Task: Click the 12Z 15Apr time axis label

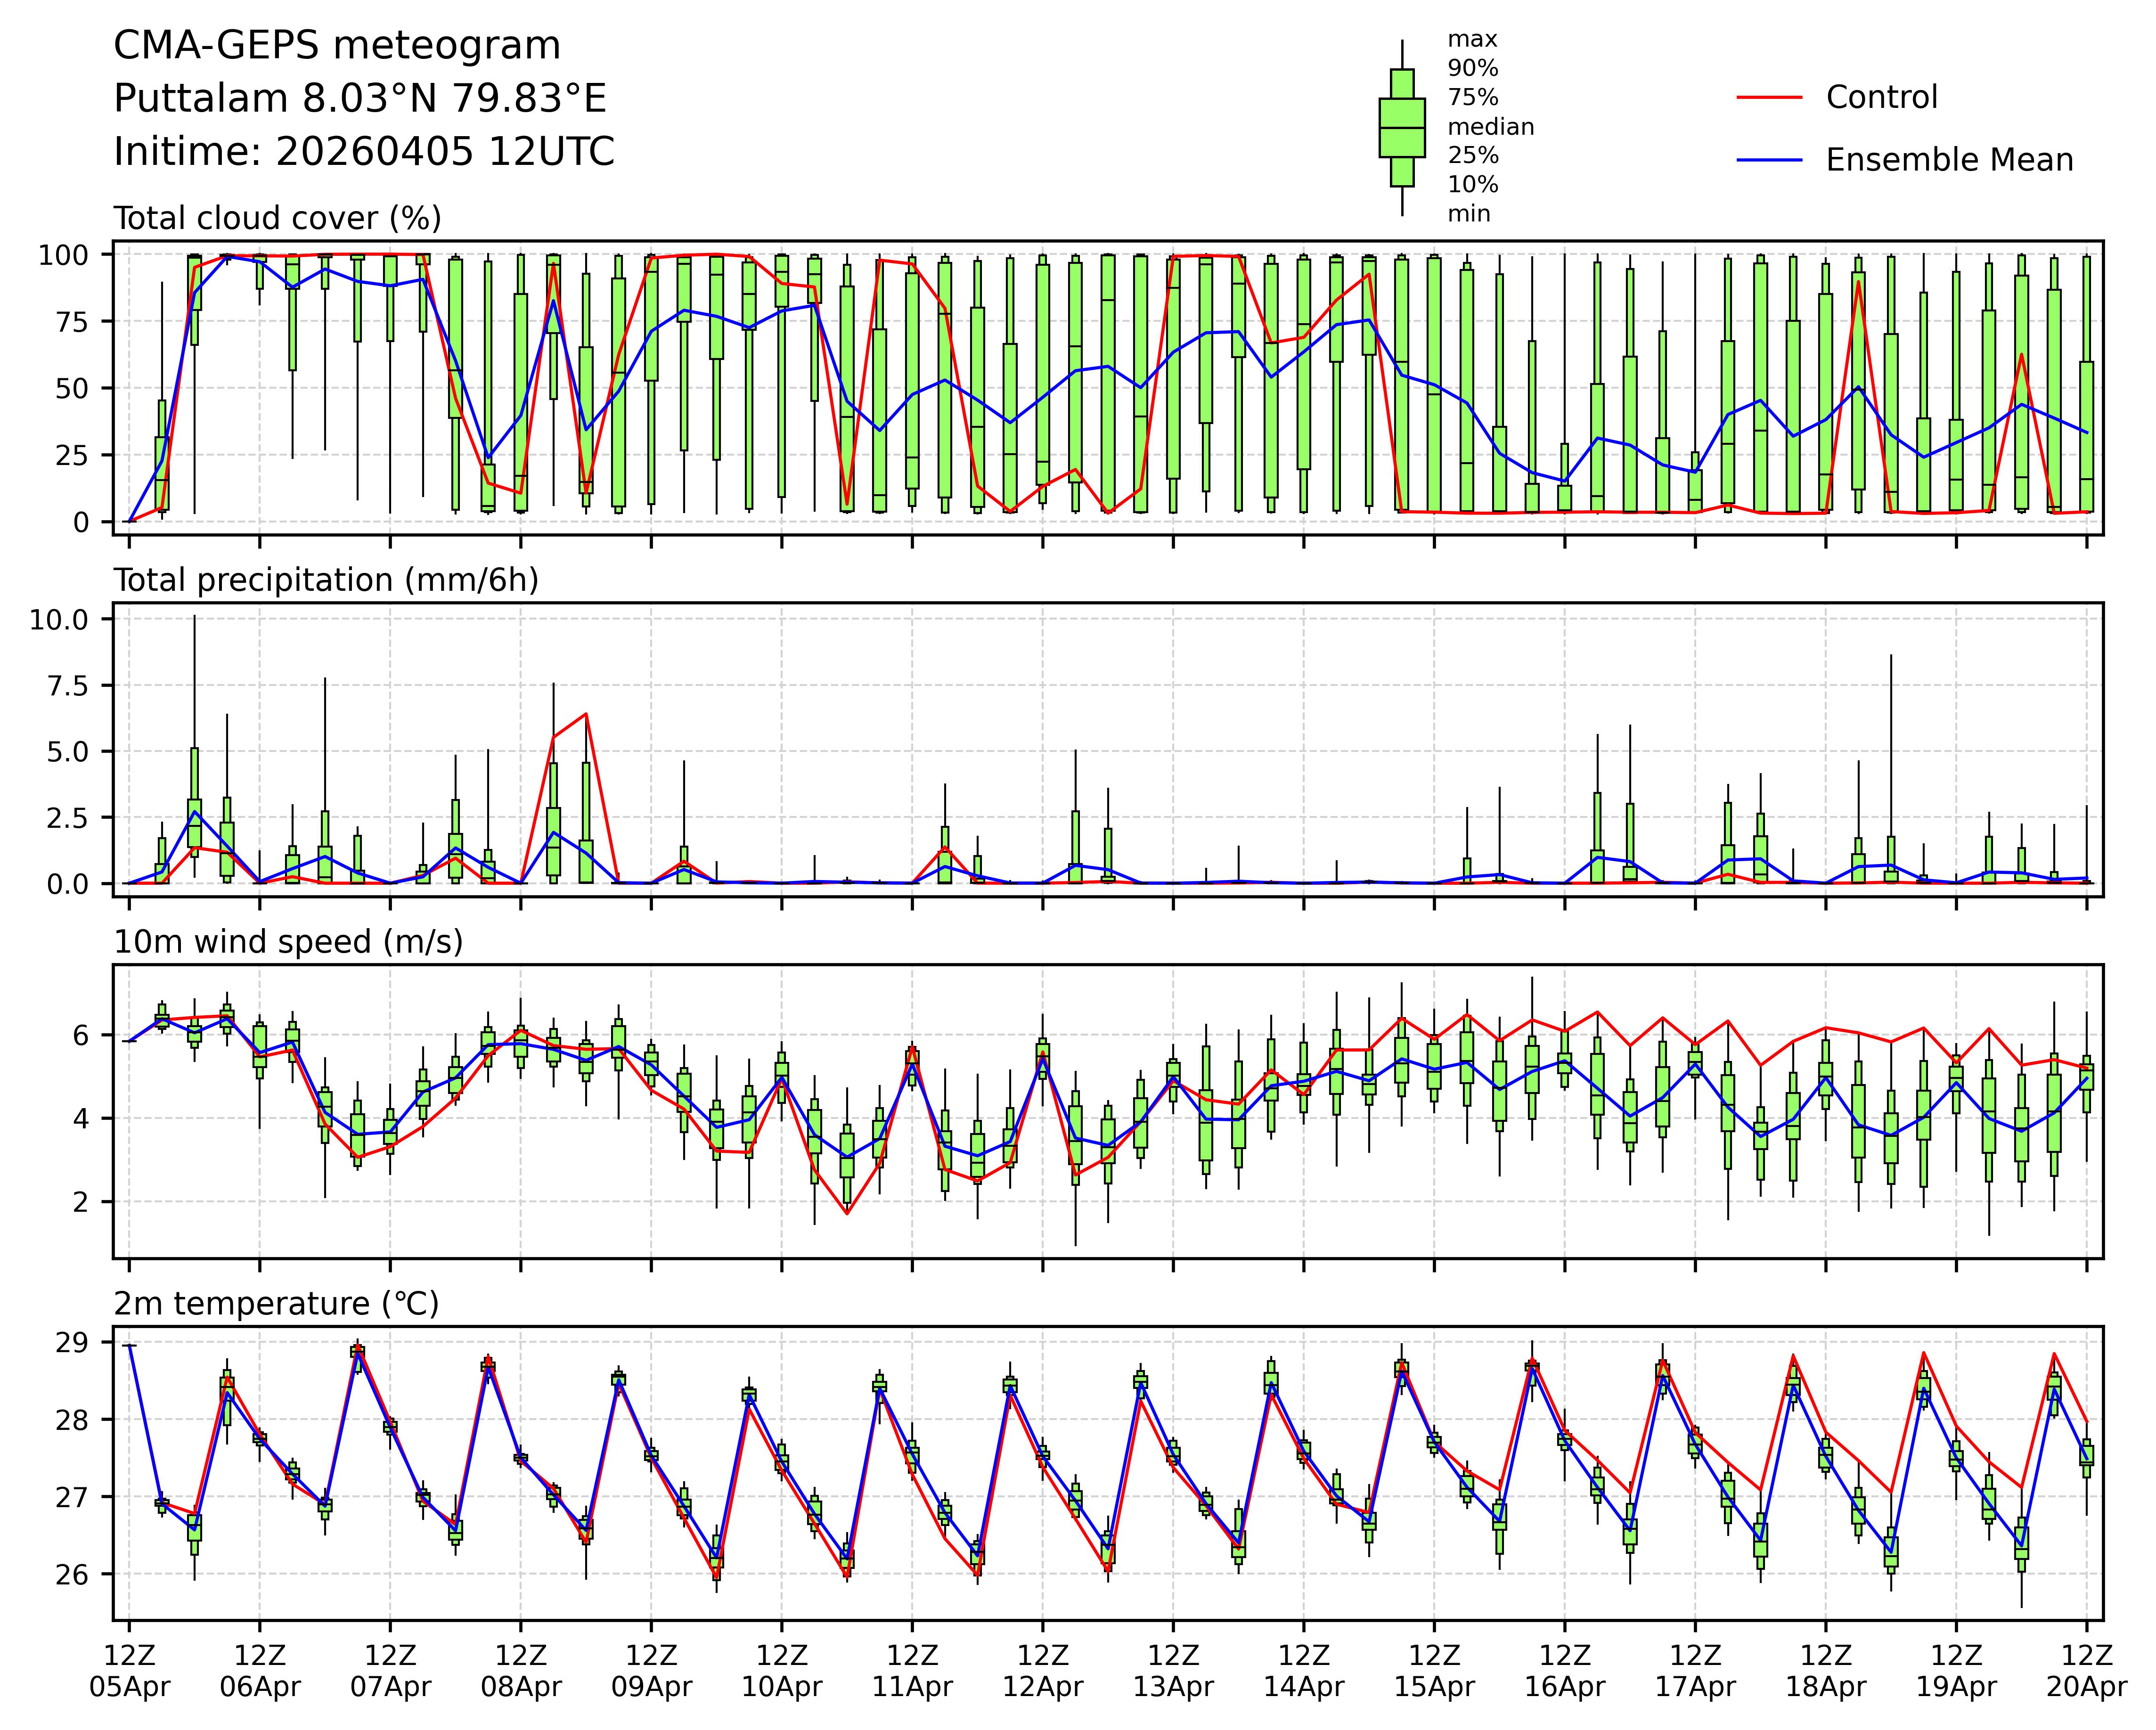Action: point(1434,1670)
